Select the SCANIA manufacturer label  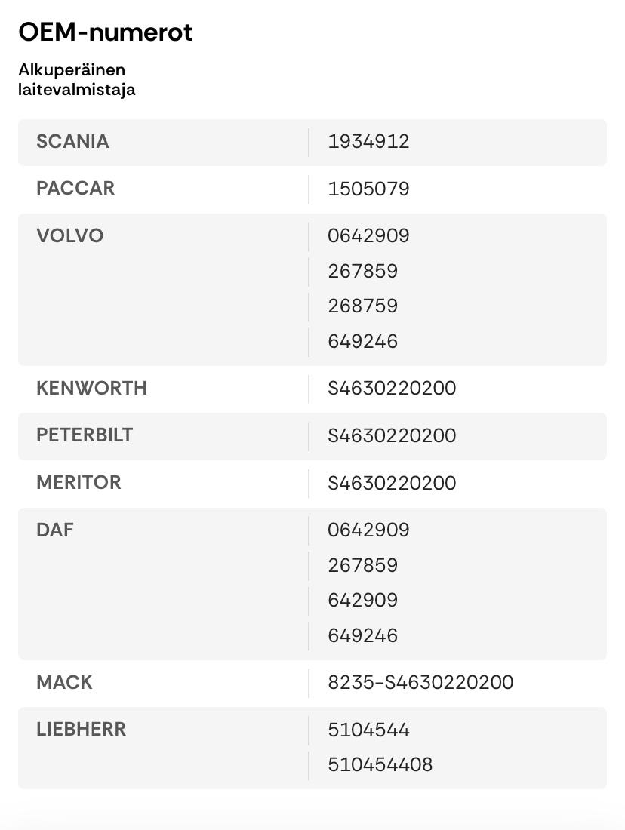coord(72,142)
